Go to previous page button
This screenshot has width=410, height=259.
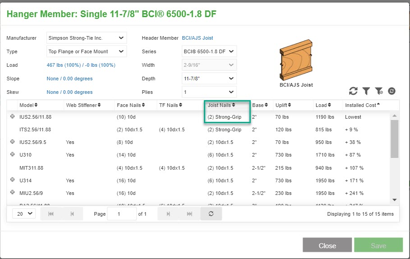click(73, 214)
